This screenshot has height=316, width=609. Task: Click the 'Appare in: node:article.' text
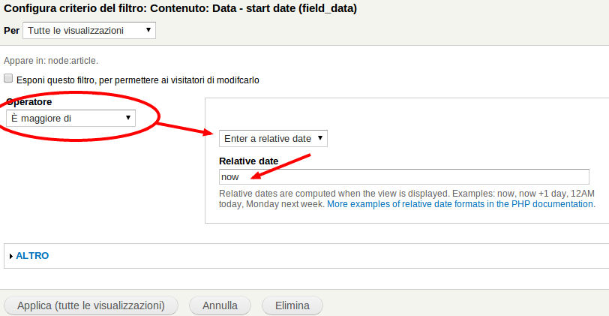pos(51,61)
